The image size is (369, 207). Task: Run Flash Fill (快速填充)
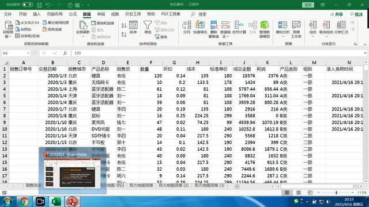[x=200, y=27]
